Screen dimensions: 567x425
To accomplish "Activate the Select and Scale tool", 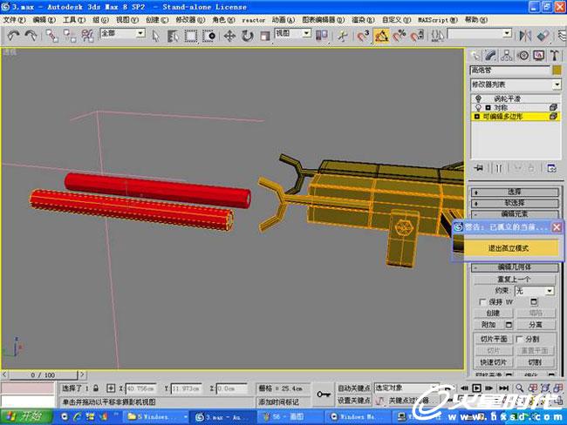I will [265, 36].
